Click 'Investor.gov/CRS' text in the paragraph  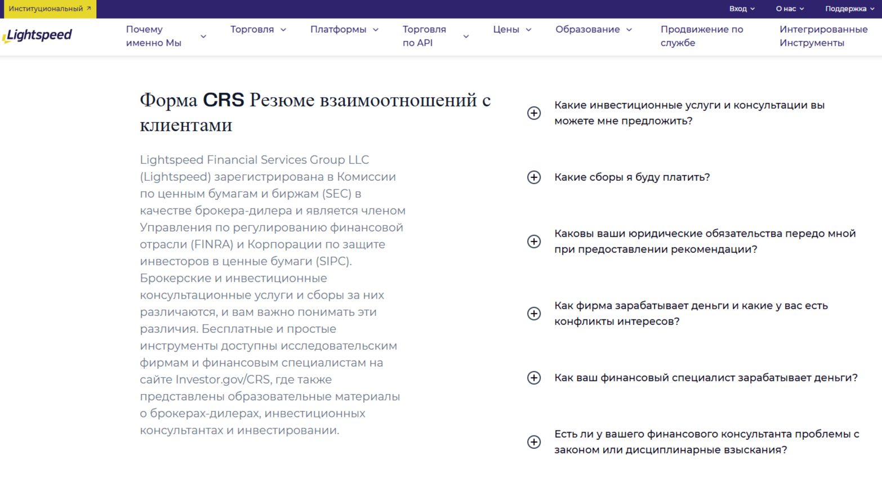(223, 380)
